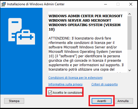The image size is (138, 109).
Task: Click the "Installazione di Windows Admin Center" title
Action: (36, 4)
